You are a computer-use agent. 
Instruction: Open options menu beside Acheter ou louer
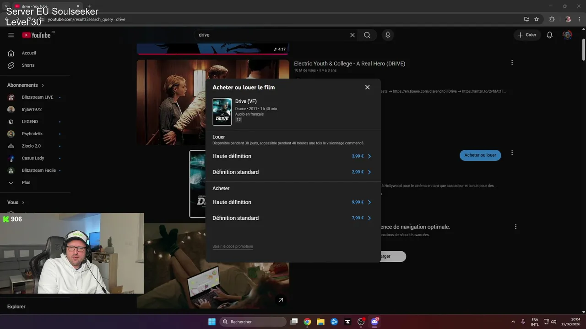click(512, 153)
